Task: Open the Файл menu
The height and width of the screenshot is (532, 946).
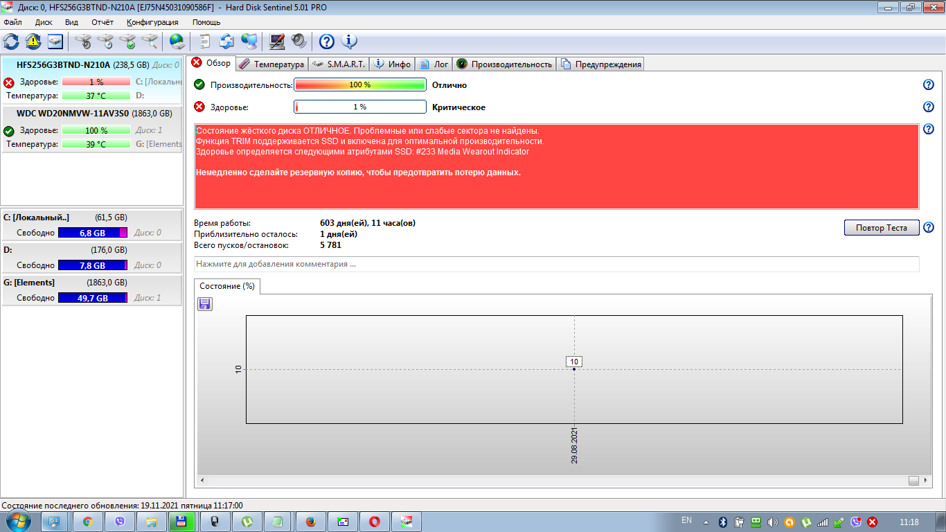Action: click(x=12, y=22)
